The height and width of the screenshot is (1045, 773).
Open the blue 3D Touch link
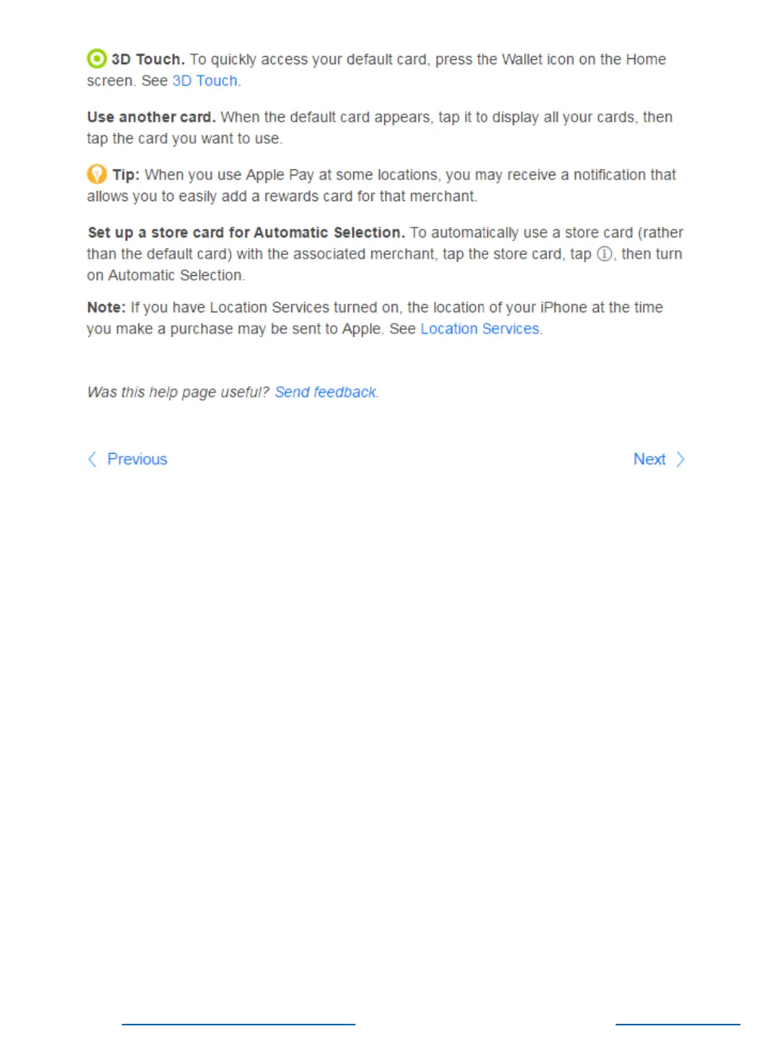pos(205,81)
